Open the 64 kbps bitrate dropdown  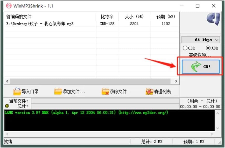(x=200, y=40)
